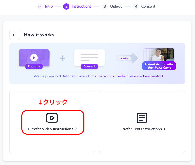Open the Consent step label in the stepper

point(148,6)
